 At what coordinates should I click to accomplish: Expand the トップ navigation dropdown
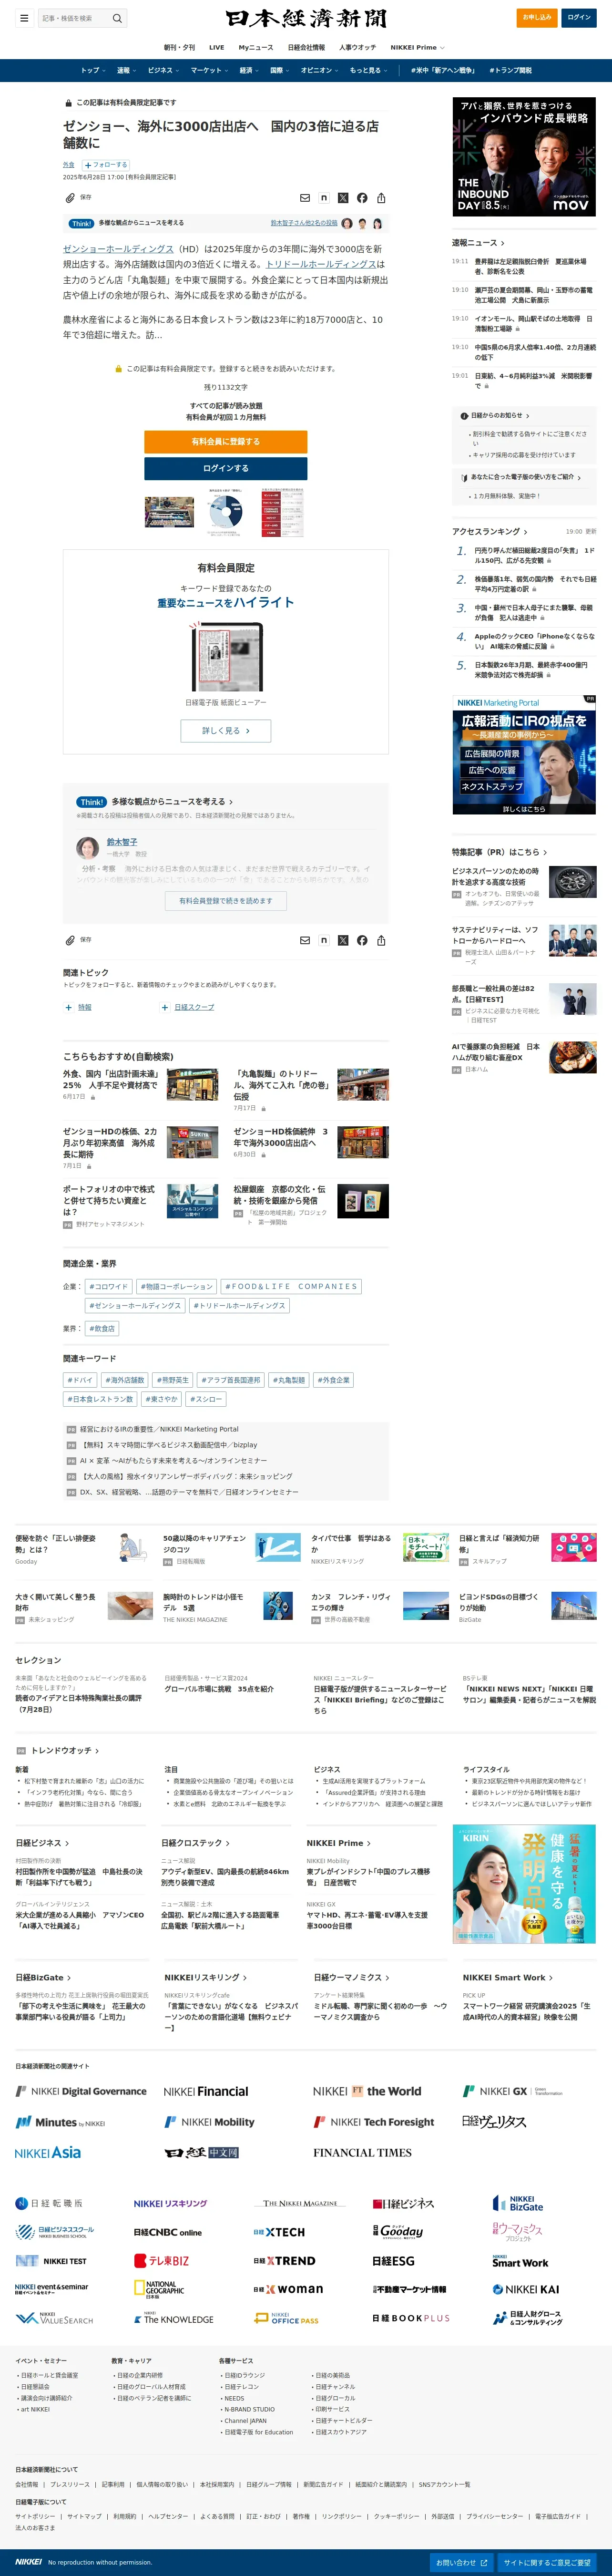tap(94, 70)
